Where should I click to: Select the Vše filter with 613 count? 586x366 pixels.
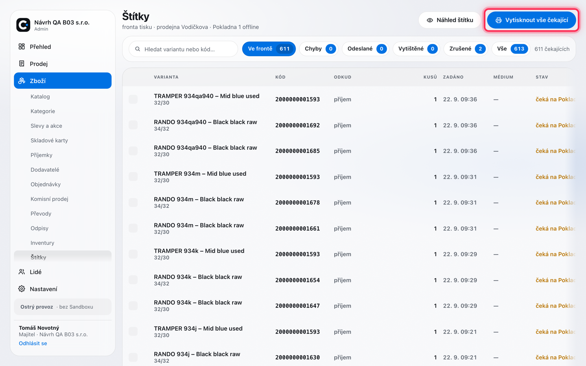(511, 49)
